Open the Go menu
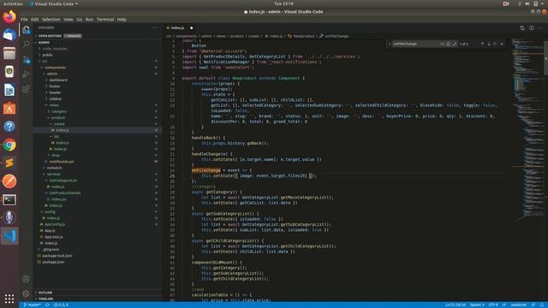 pos(80,19)
